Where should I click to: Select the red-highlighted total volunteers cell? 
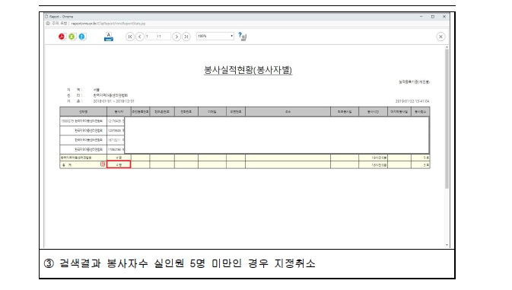coord(119,164)
